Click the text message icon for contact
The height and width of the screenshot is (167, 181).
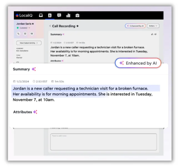tap(25, 34)
